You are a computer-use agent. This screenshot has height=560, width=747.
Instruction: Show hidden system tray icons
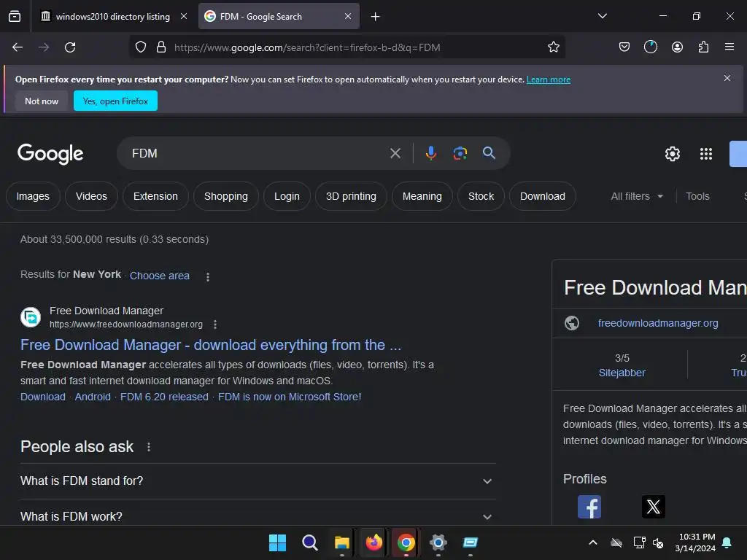click(x=592, y=542)
